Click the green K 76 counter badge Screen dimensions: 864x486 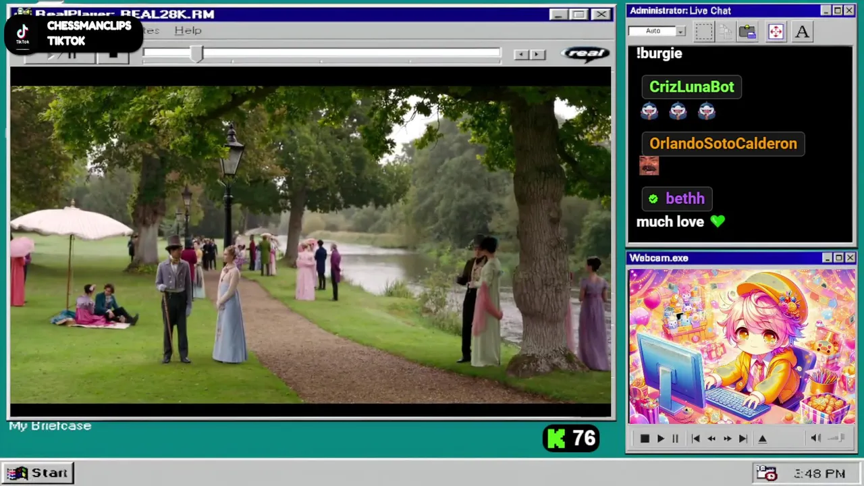pyautogui.click(x=571, y=439)
